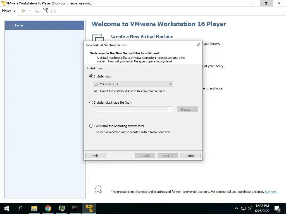
Task: Select Home in the library sidebar
Action: (44, 25)
